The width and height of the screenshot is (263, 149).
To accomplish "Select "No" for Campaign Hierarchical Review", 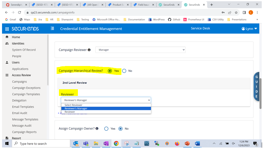I will pyautogui.click(x=124, y=71).
